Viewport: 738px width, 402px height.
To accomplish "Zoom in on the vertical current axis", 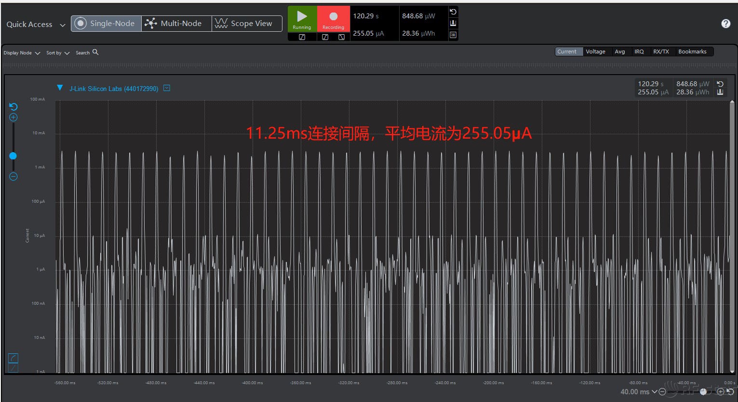I will click(x=13, y=117).
